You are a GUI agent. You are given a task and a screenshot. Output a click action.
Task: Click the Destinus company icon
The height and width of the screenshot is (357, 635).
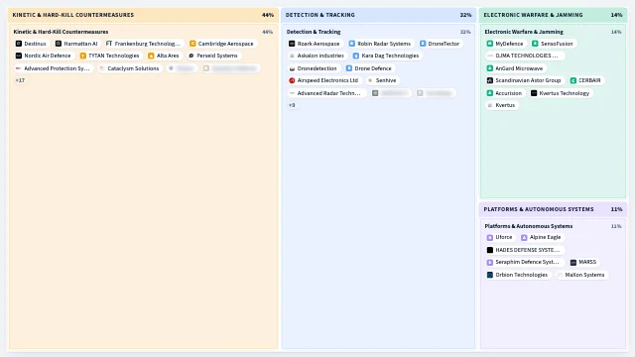[x=19, y=44]
